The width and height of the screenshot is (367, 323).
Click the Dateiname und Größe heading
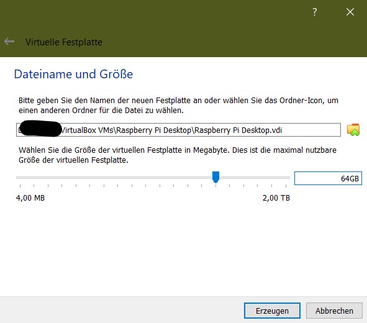pyautogui.click(x=73, y=74)
